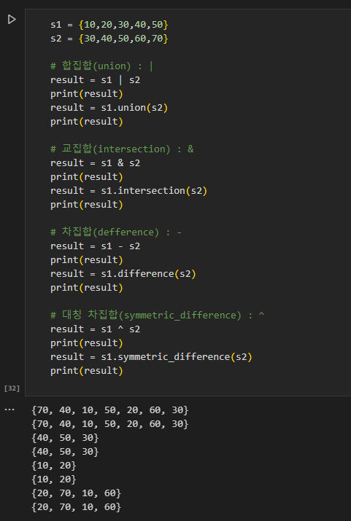Screen dimensions: 351x521
Task: Click the 교집합(intersection) comment line
Action: click(122, 149)
